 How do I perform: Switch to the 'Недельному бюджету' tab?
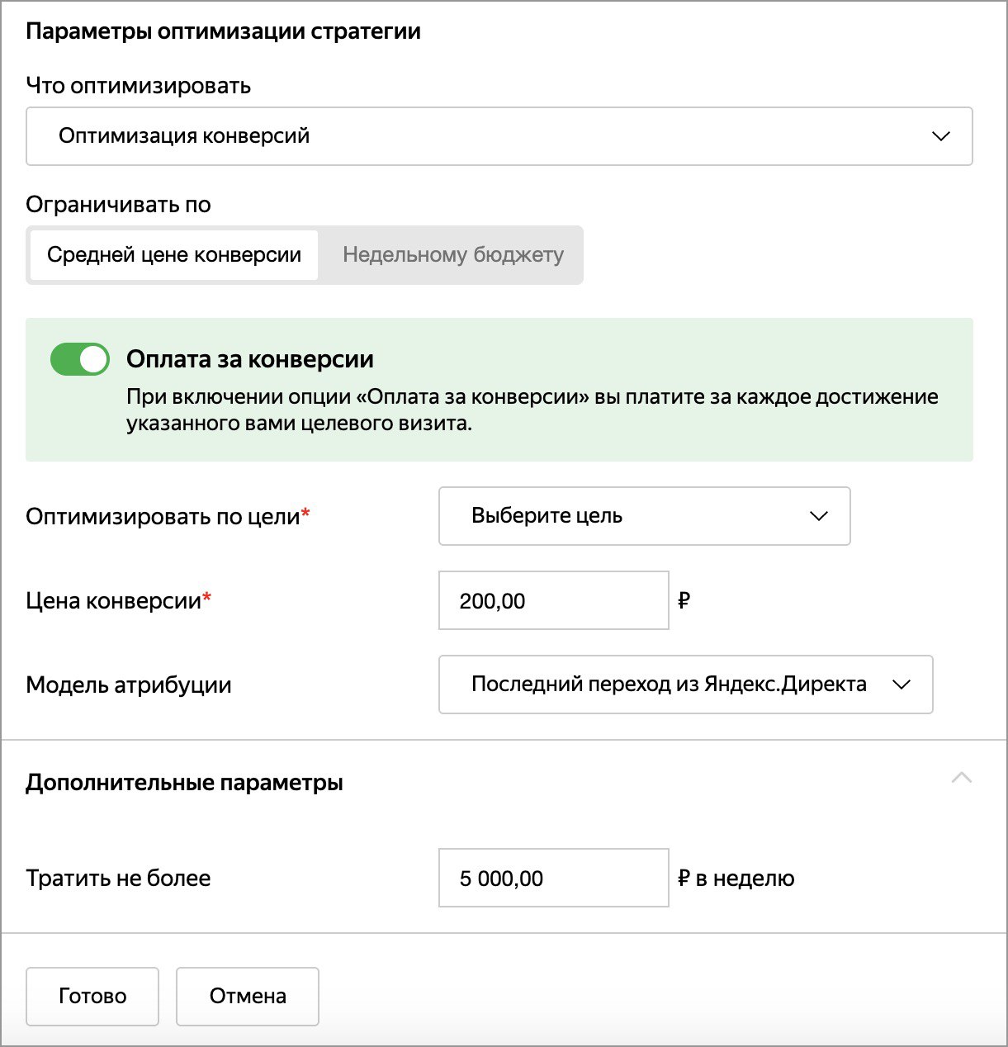click(452, 255)
